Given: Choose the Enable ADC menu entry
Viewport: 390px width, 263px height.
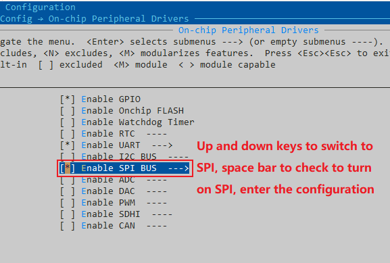Looking at the screenshot, I should [108, 180].
